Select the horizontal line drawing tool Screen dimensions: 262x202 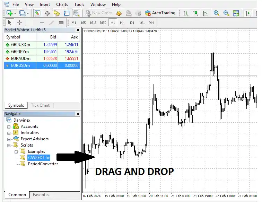click(42, 23)
